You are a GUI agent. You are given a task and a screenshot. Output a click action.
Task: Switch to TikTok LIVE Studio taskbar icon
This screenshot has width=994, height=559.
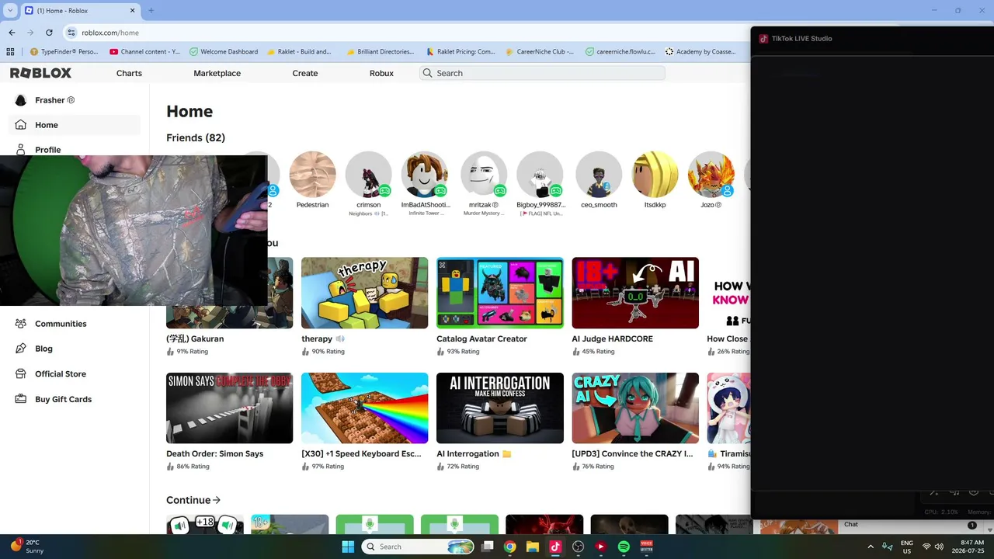pos(555,547)
